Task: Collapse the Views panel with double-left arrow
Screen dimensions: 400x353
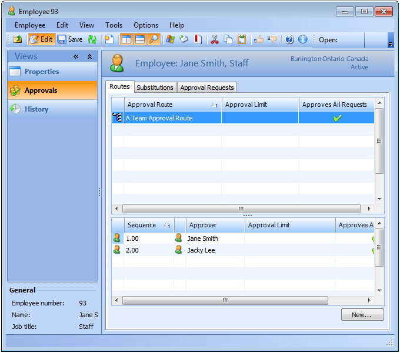Action: (x=76, y=57)
